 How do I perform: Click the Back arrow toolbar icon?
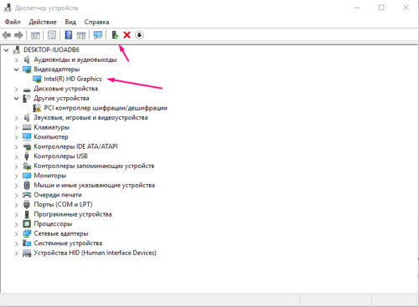coord(7,35)
